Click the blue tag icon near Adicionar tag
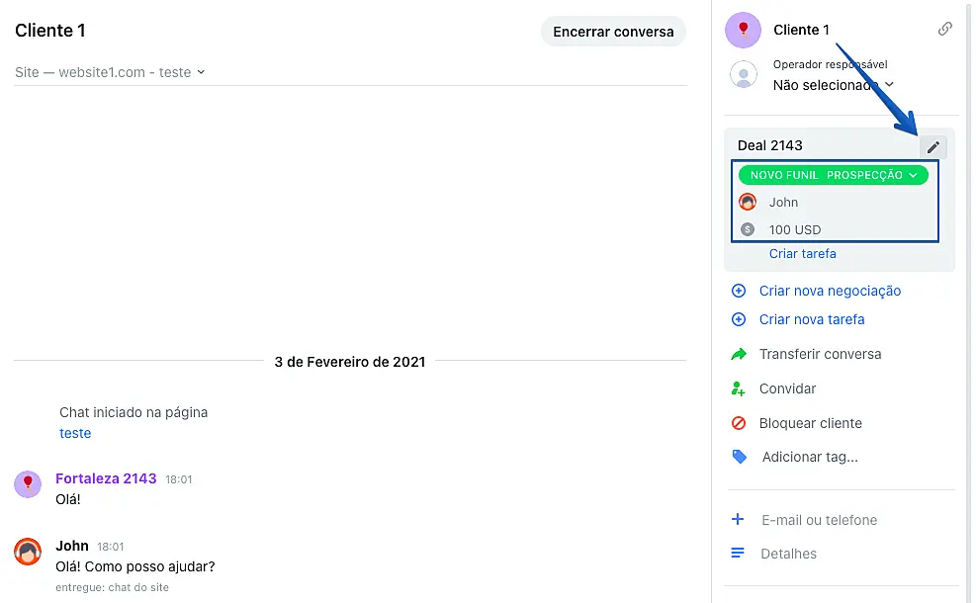The image size is (976, 603). click(x=738, y=457)
